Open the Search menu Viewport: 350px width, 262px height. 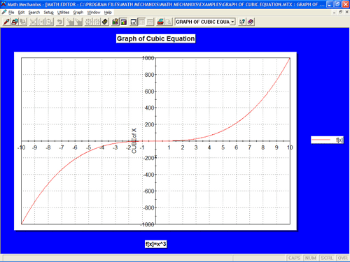pyautogui.click(x=34, y=13)
